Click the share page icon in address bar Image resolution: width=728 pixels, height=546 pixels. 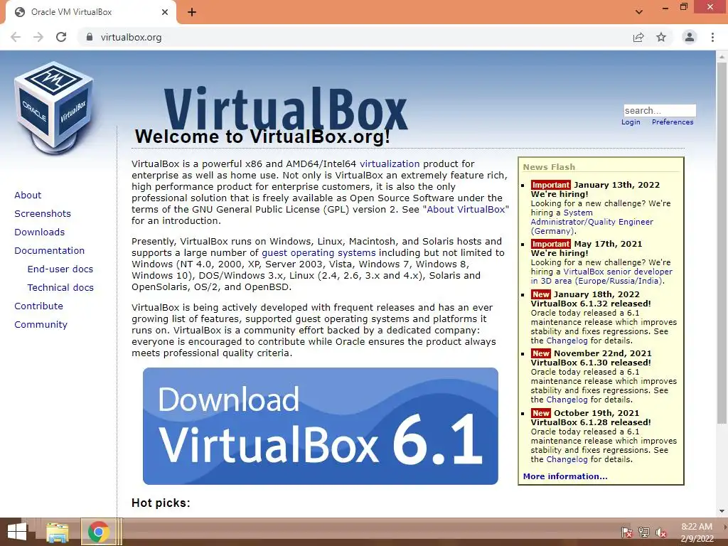pos(638,37)
